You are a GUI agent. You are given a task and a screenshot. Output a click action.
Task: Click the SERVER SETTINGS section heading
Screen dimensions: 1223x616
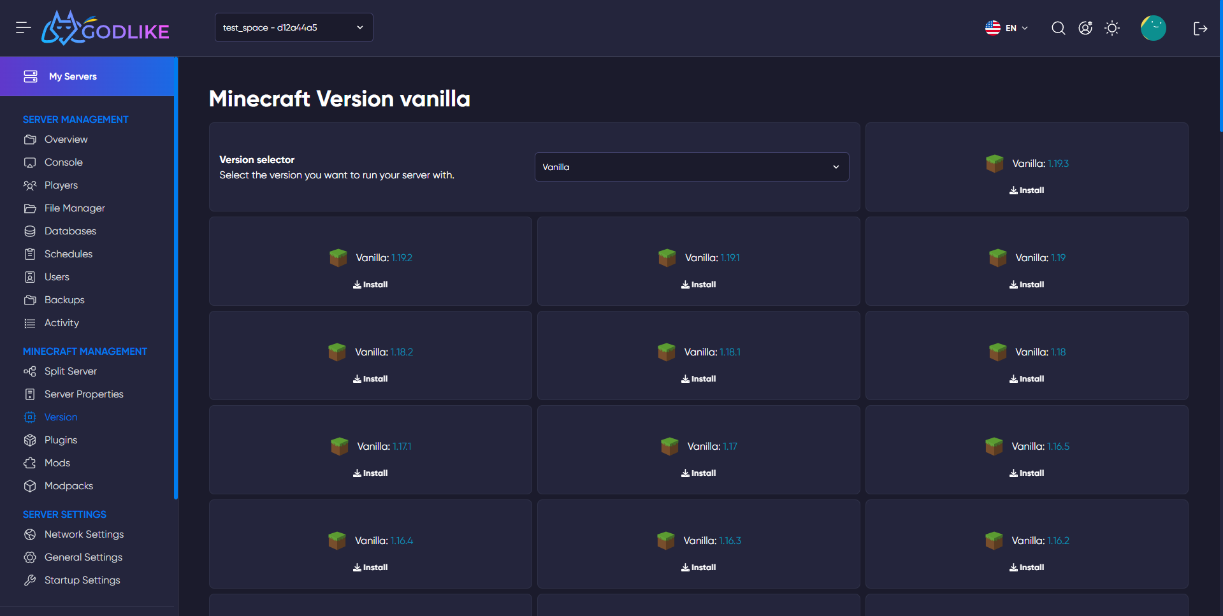tap(64, 515)
